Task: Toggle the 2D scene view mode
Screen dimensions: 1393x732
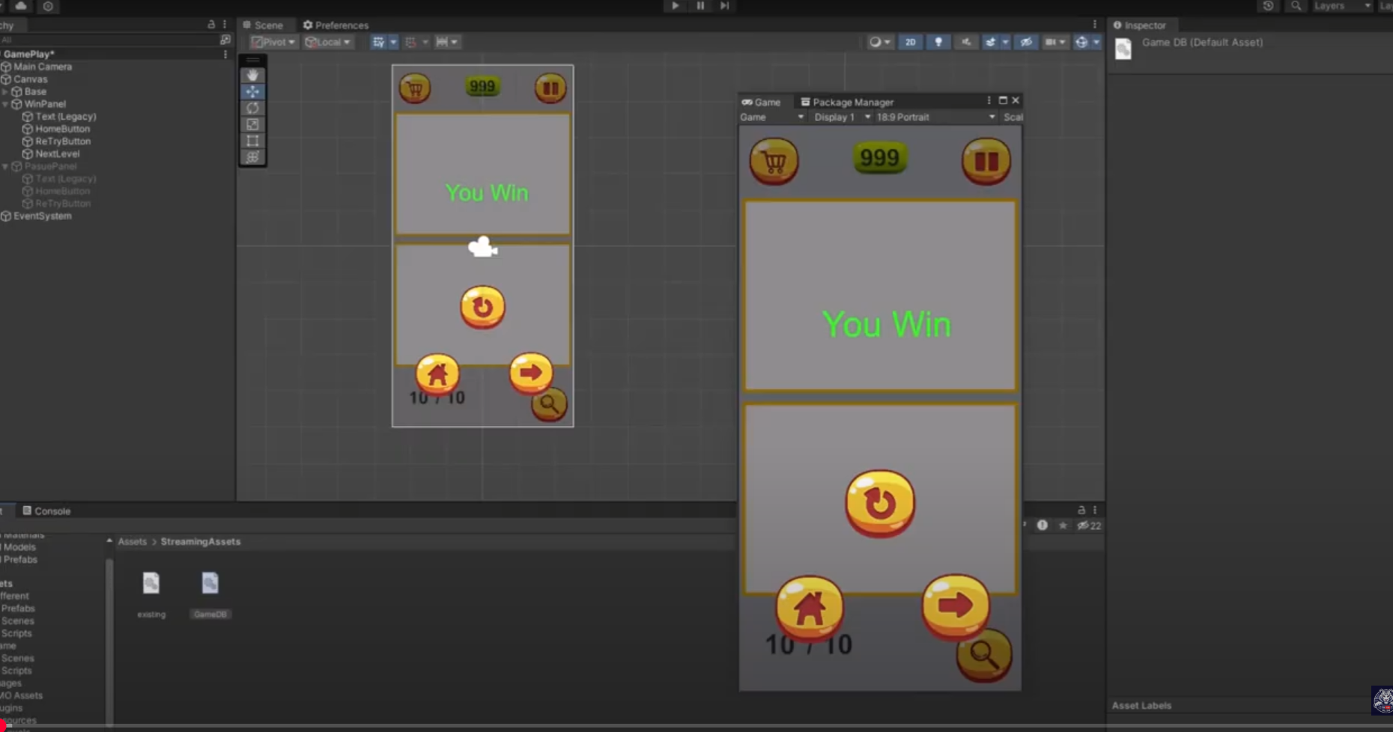Action: 910,42
